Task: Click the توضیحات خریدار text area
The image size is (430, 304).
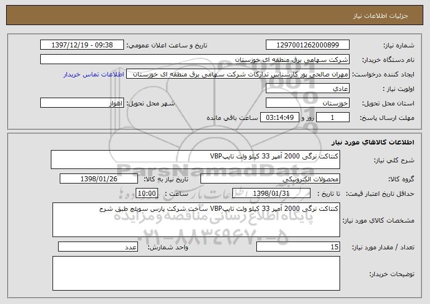Action: pos(195,275)
